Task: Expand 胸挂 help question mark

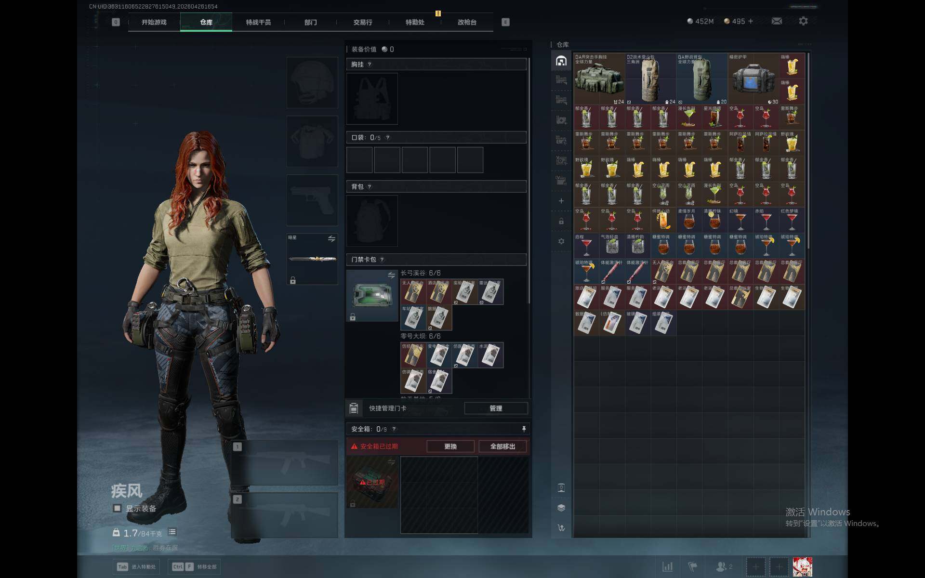Action: (x=370, y=65)
